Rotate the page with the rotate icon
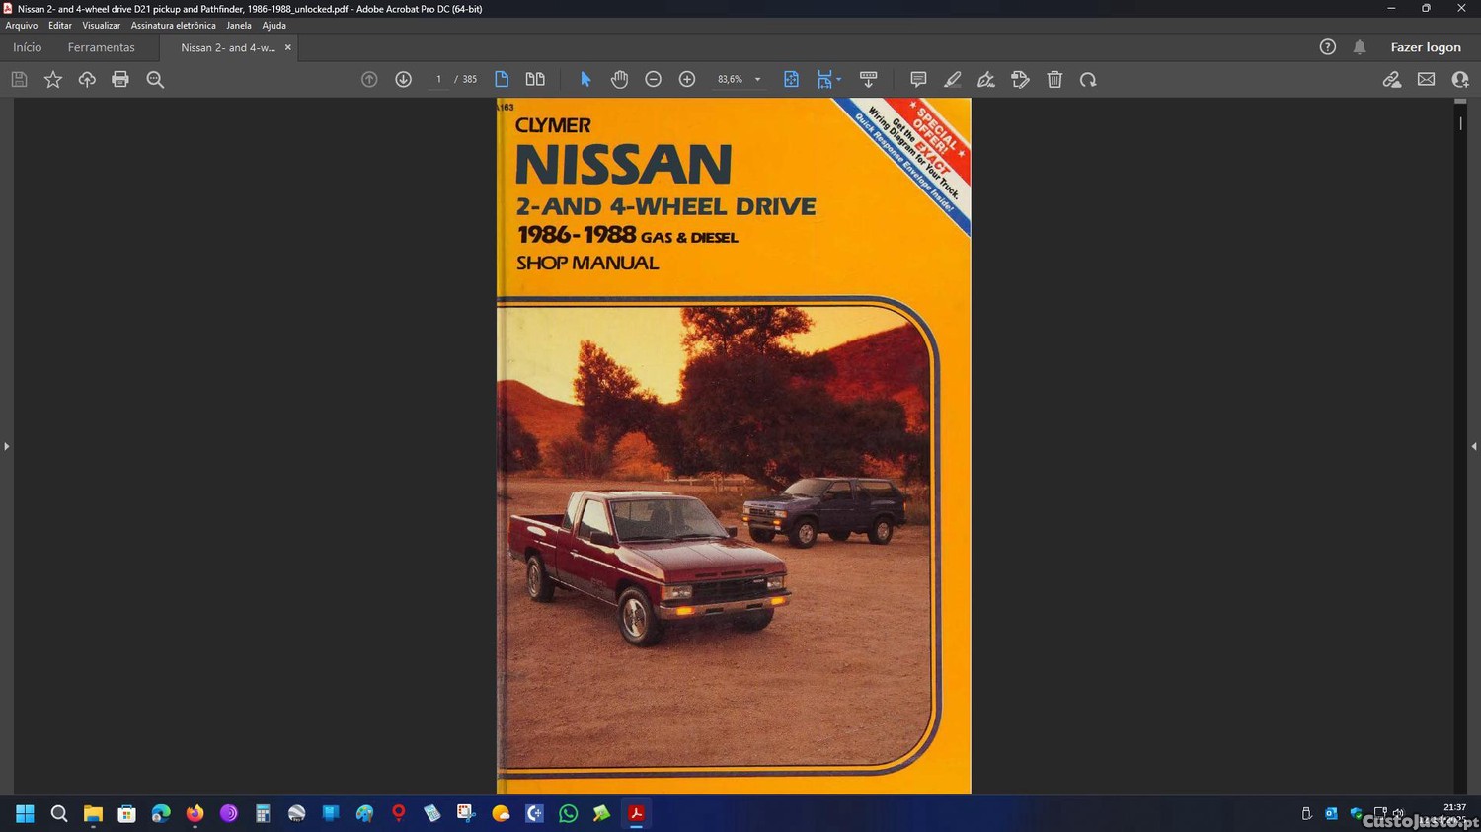Viewport: 1481px width, 832px height. (x=1088, y=80)
